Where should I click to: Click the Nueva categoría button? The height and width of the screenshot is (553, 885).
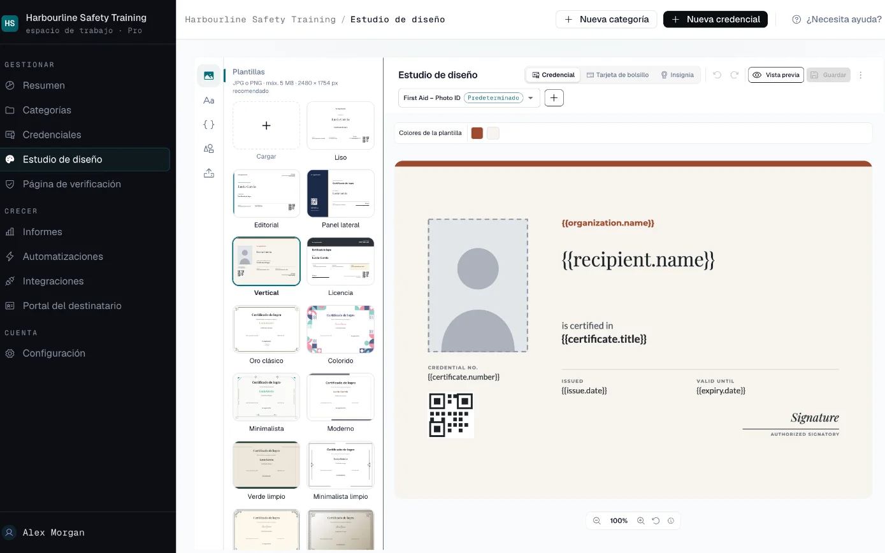[x=606, y=20]
